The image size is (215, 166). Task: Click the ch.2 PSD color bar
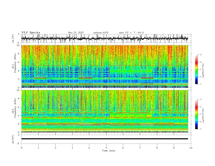196,114
